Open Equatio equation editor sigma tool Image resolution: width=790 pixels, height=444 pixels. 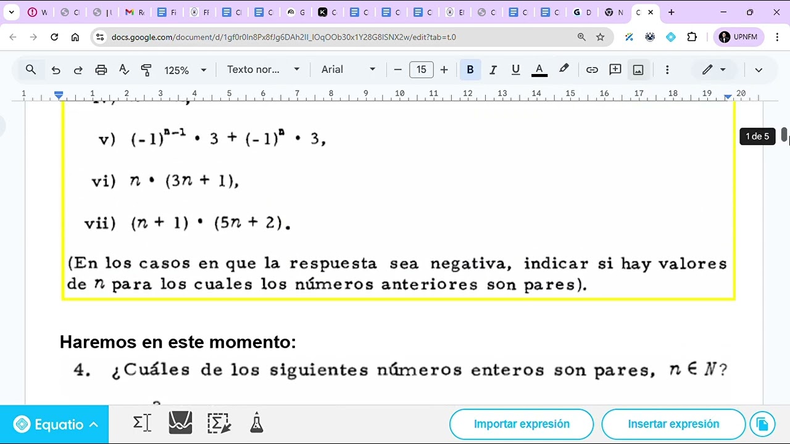tap(142, 424)
